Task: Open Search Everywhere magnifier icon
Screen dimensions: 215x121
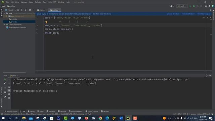Action: (x=206, y=6)
